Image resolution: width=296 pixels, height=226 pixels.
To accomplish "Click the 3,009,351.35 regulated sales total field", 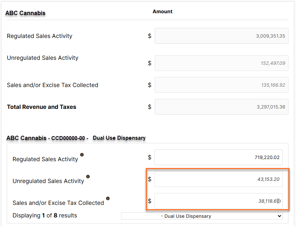I will point(221,36).
